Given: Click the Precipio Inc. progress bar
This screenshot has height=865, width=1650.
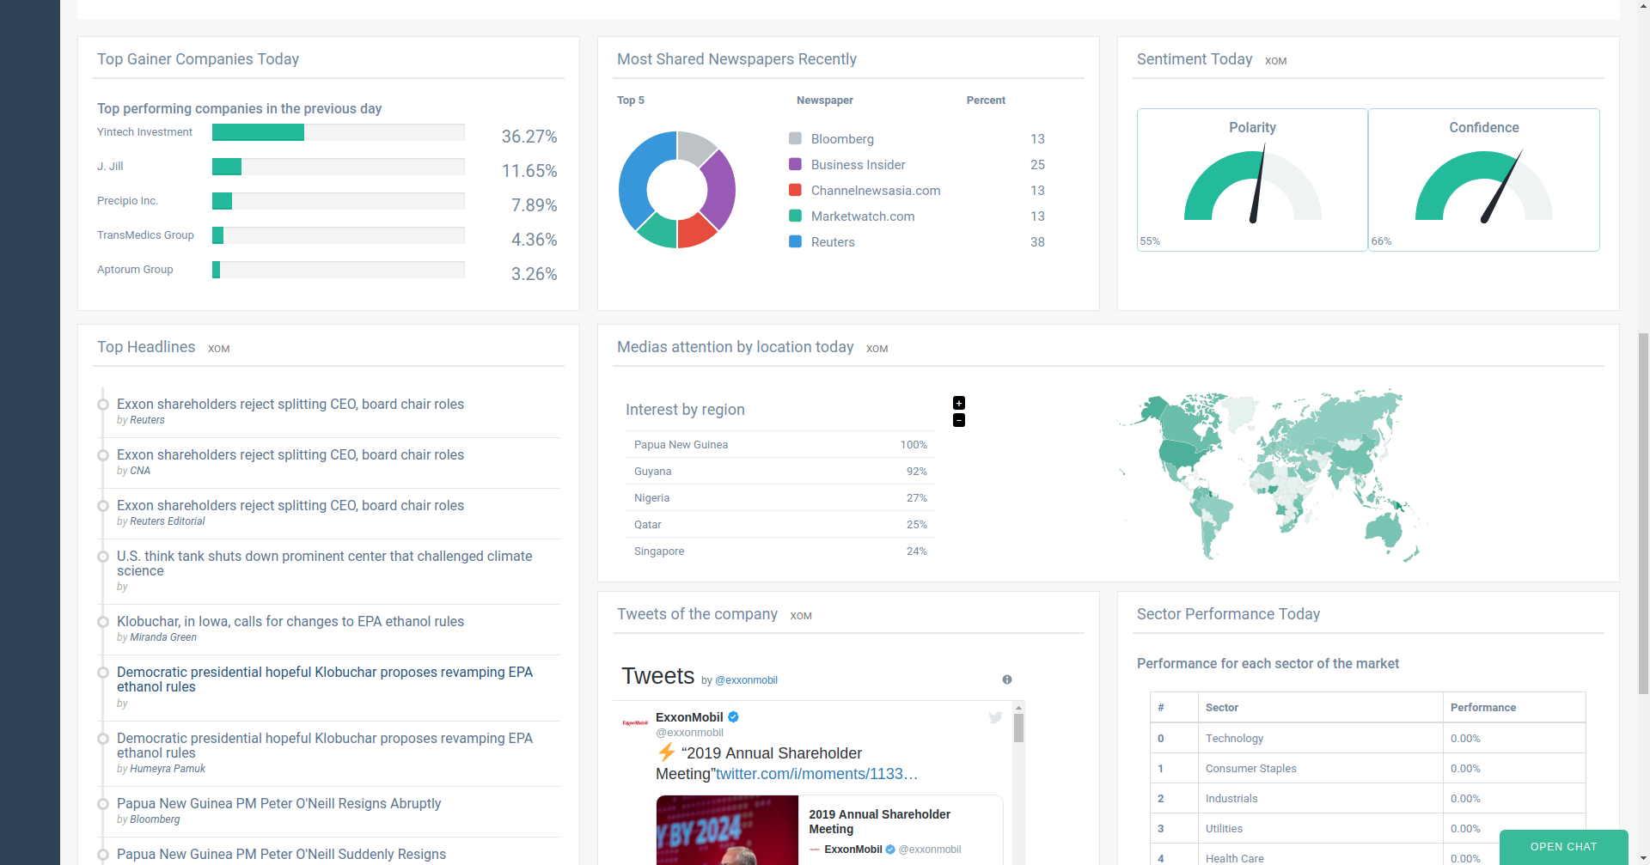Looking at the screenshot, I should click(339, 201).
